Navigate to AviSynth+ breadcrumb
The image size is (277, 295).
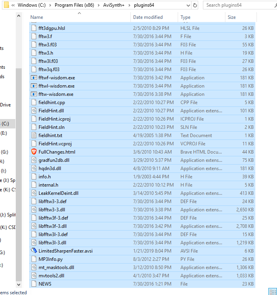(114, 5)
